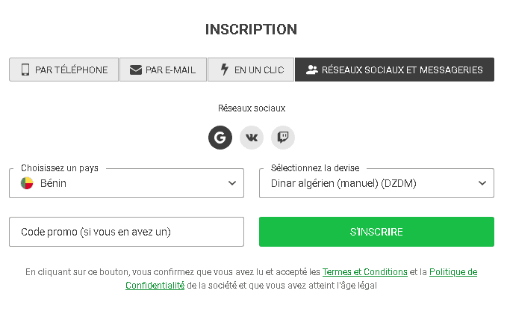The image size is (507, 317).
Task: Click the green S'inscrire button
Action: pyautogui.click(x=376, y=232)
